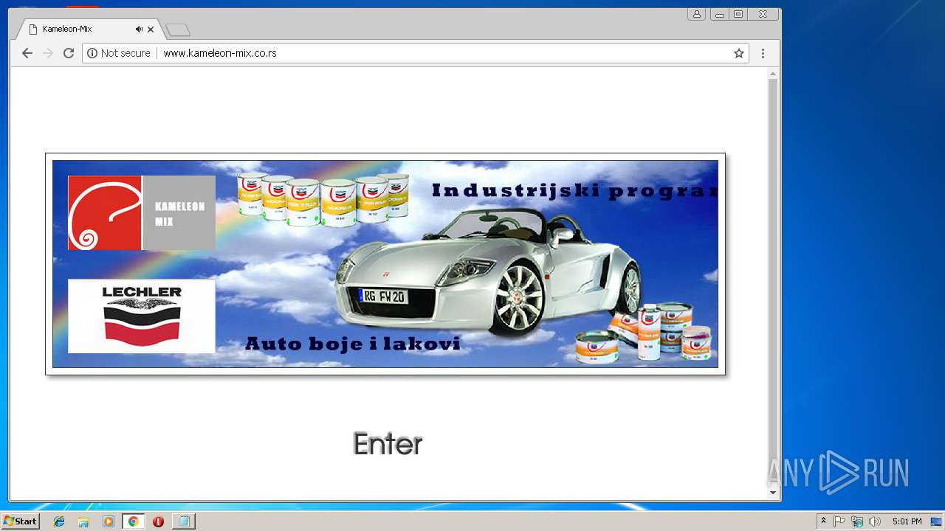Open the Windows Start menu
Image resolution: width=945 pixels, height=531 pixels.
[20, 521]
